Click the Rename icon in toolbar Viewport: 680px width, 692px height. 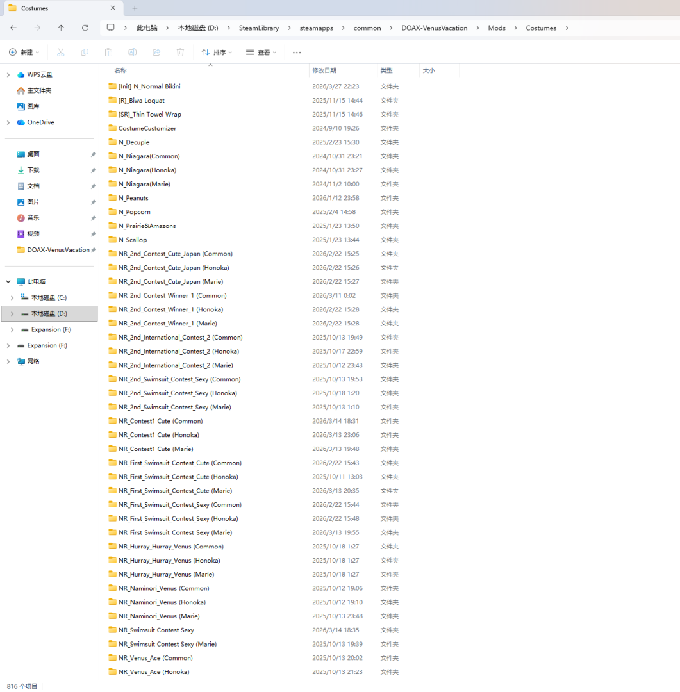132,53
